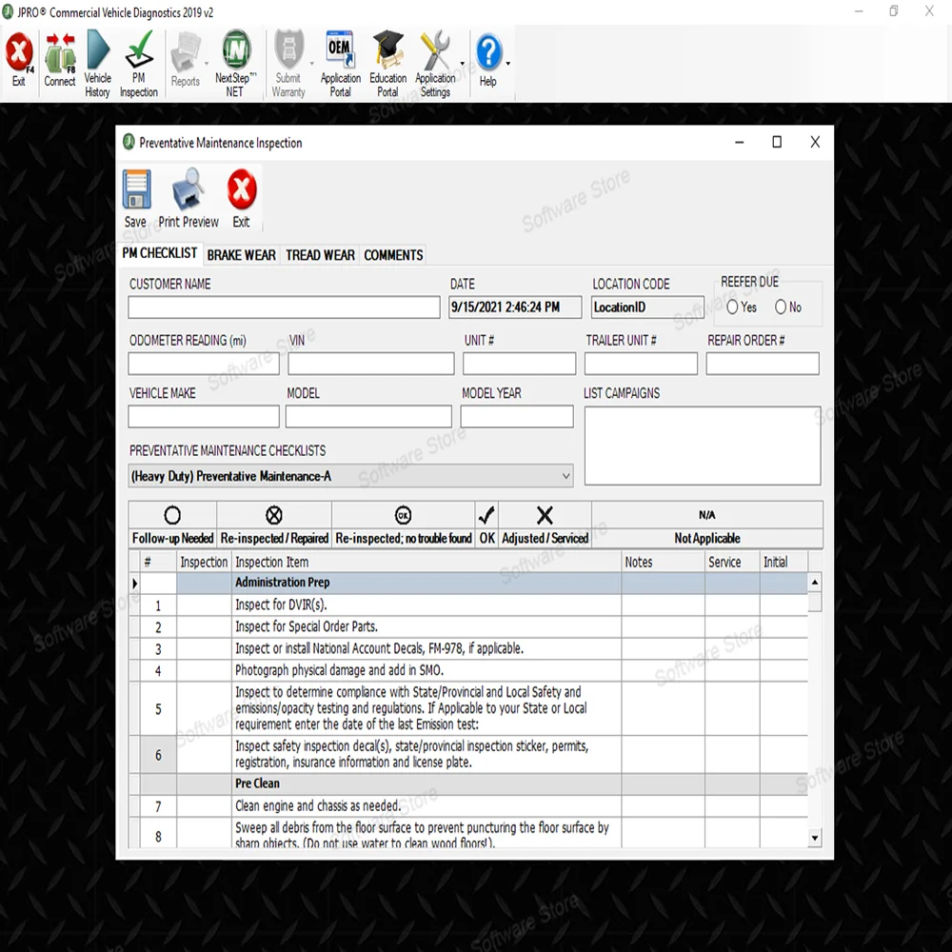The image size is (952, 952).
Task: Click the Inspection cell of row 1
Action: (204, 605)
